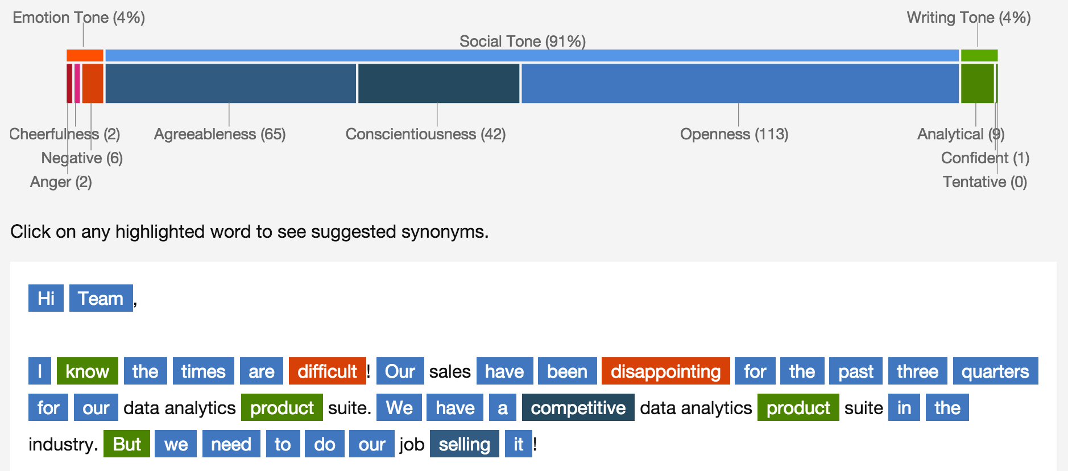Image resolution: width=1068 pixels, height=471 pixels.
Task: Click highlighted word 'competitive'
Action: pos(578,408)
